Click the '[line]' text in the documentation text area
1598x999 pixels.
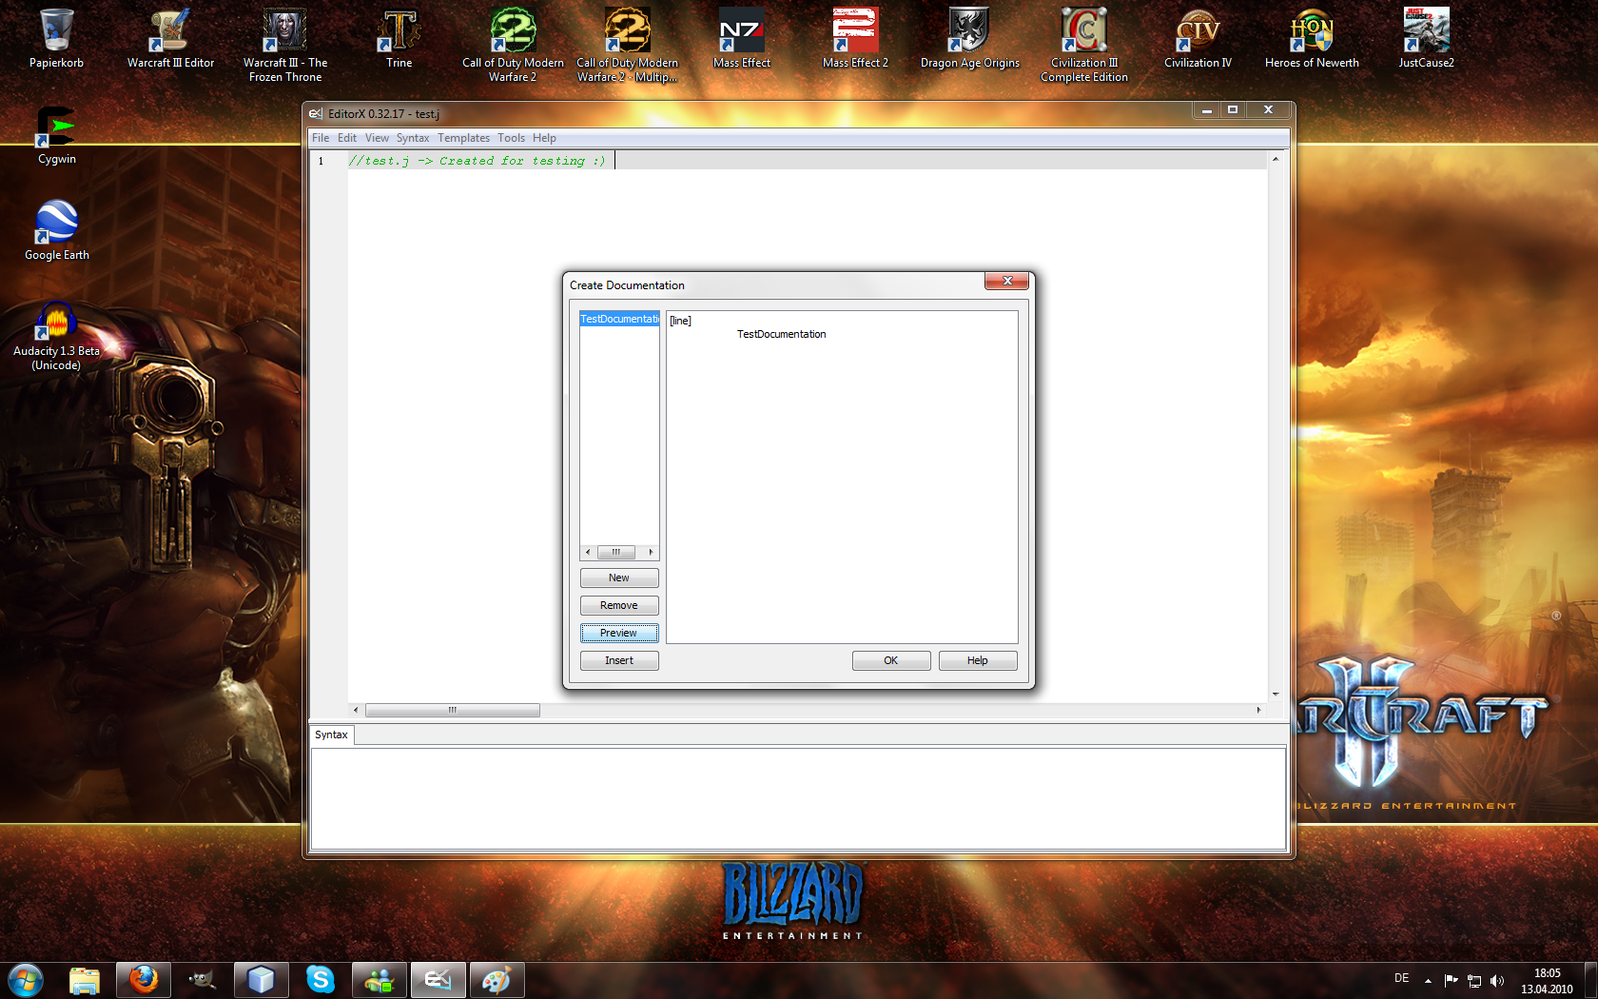(x=680, y=321)
